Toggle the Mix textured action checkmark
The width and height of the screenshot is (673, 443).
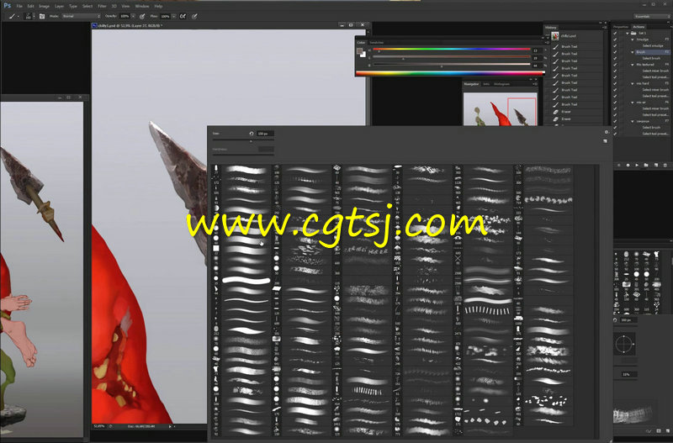tap(615, 65)
